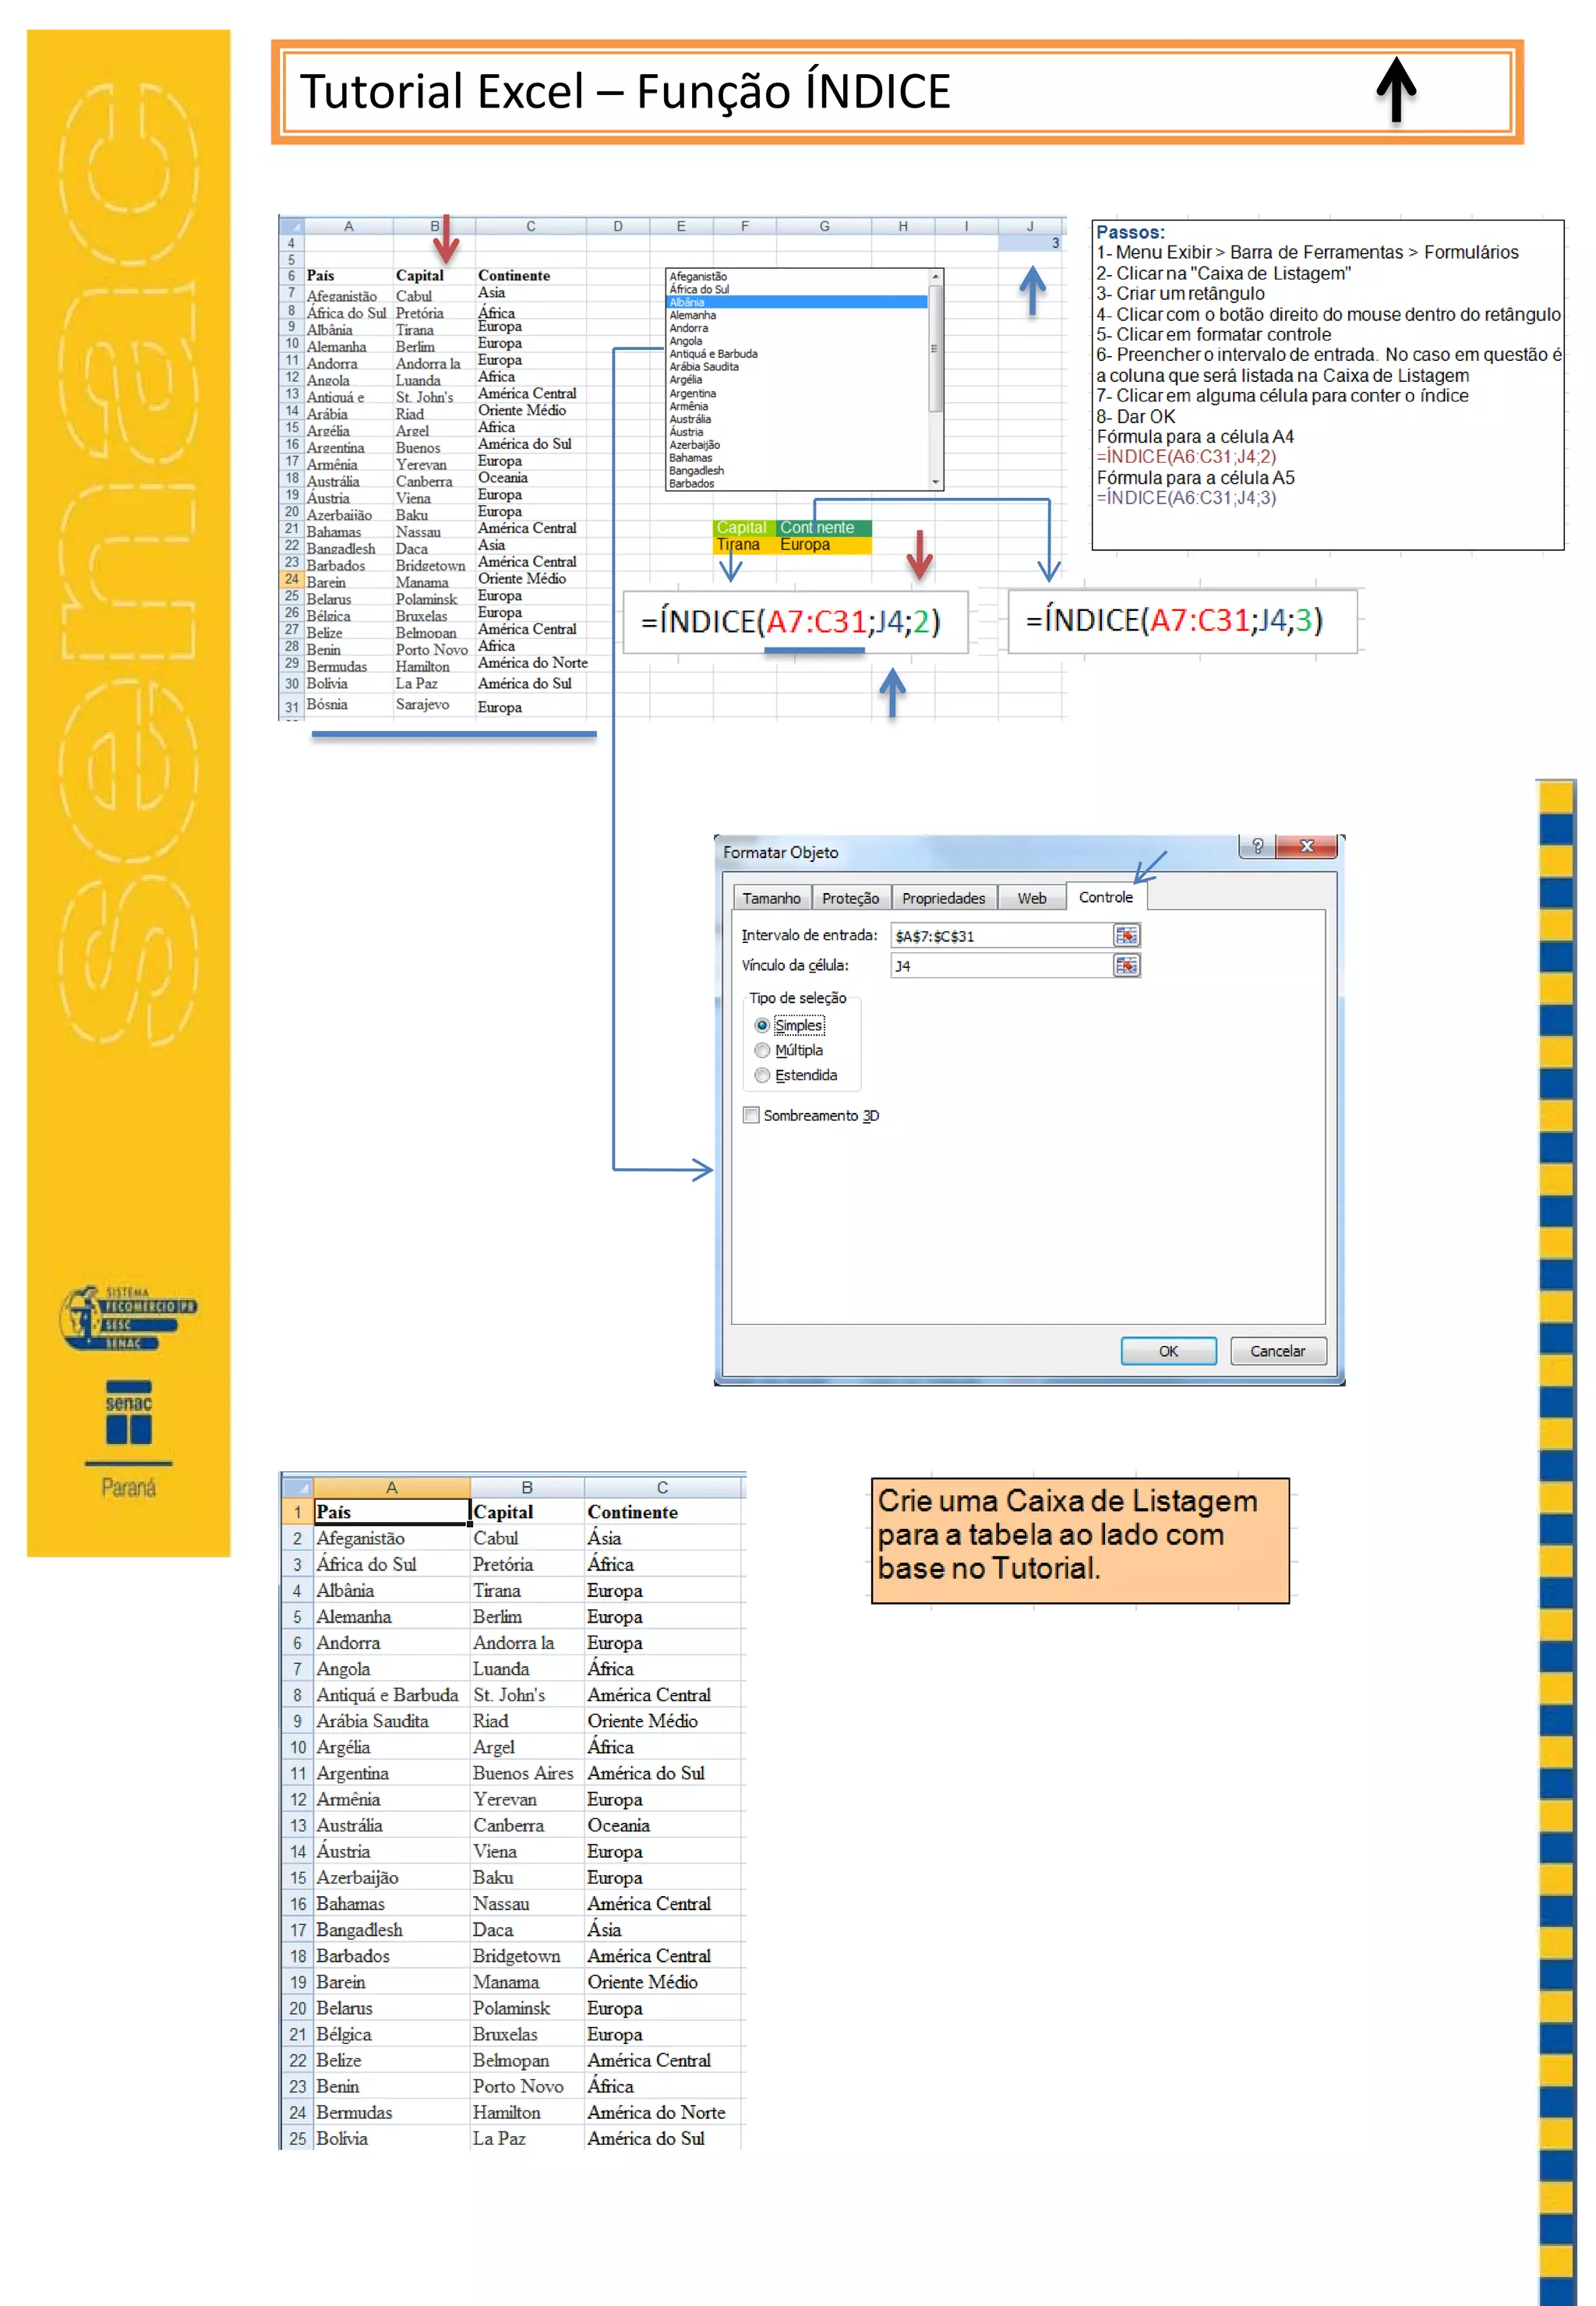The height and width of the screenshot is (2306, 1596).
Task: Select cell Buenos Aires in row 11
Action: pos(526,1773)
